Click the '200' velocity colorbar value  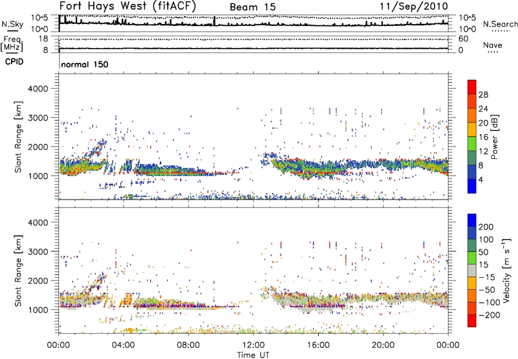486,227
